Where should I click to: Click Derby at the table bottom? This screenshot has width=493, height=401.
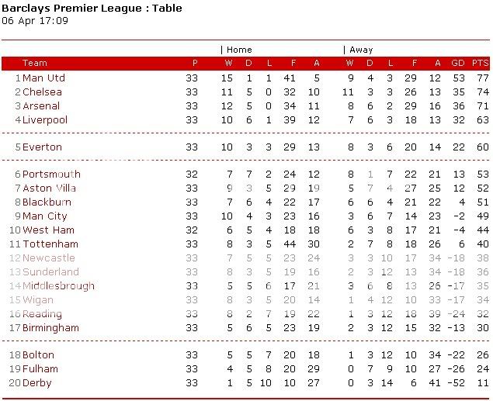click(x=37, y=383)
